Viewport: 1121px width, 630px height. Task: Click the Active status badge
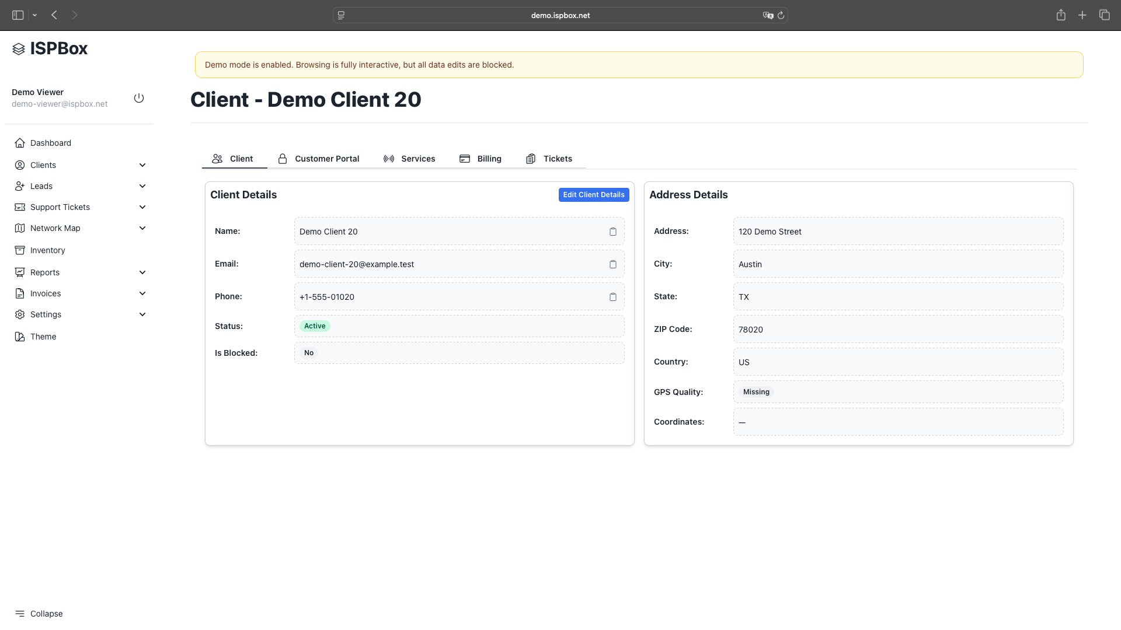tap(315, 325)
